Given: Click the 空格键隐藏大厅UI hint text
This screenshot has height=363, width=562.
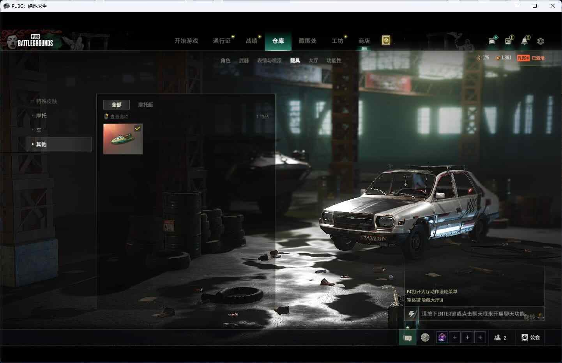Looking at the screenshot, I should 425,300.
